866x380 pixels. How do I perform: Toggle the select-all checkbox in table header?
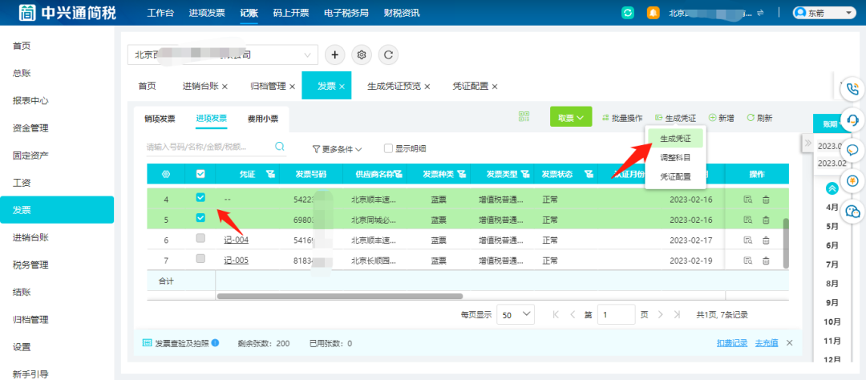(200, 174)
